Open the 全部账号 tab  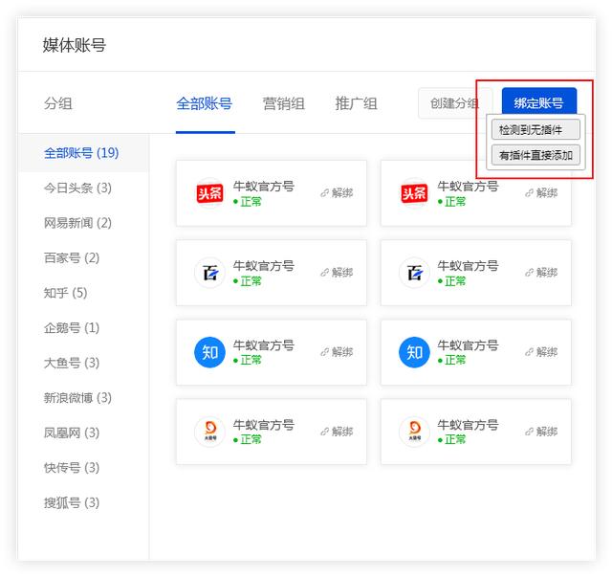(204, 103)
